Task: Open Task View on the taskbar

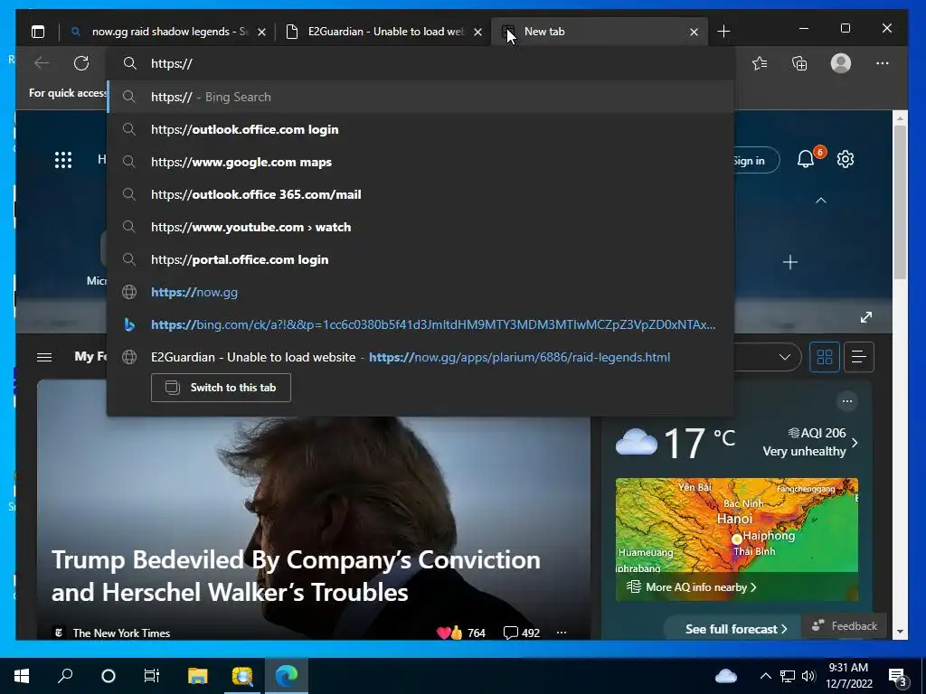Action: (152, 676)
